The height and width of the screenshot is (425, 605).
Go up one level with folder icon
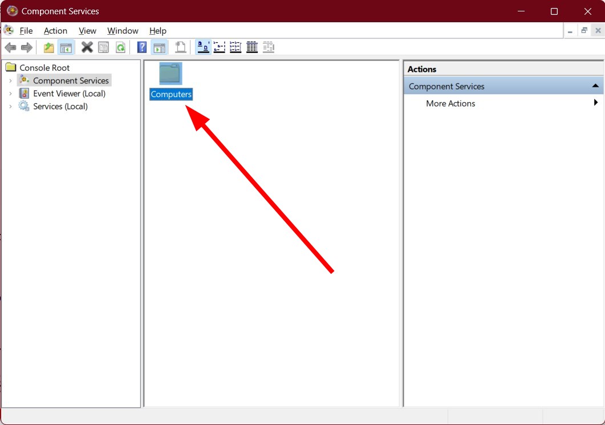[48, 47]
